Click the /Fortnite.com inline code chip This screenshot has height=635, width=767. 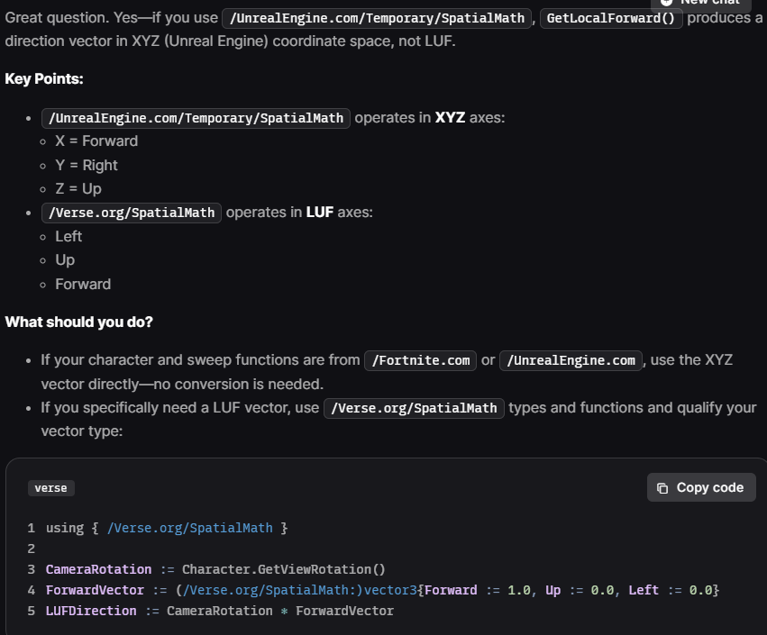point(420,361)
